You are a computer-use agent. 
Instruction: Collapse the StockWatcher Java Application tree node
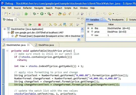click(5, 29)
